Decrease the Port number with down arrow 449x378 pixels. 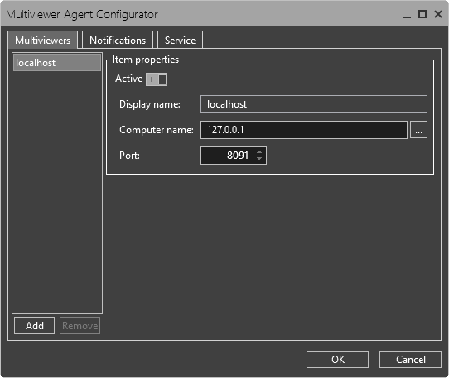click(259, 159)
